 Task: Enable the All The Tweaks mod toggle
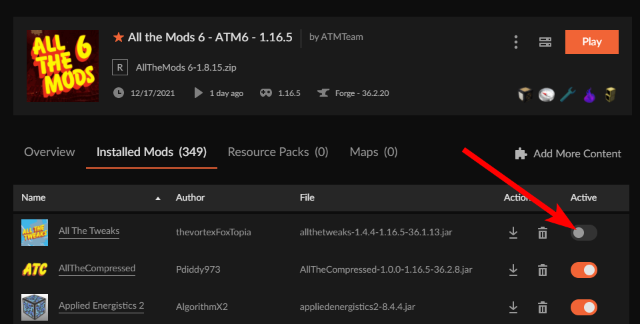point(584,233)
